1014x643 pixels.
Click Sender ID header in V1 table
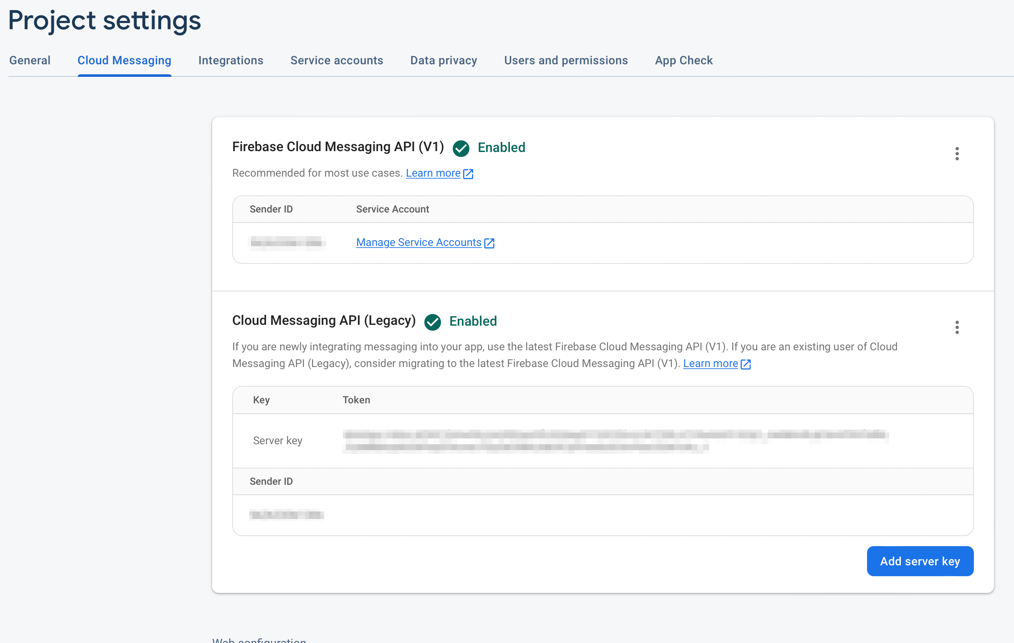[x=271, y=209]
